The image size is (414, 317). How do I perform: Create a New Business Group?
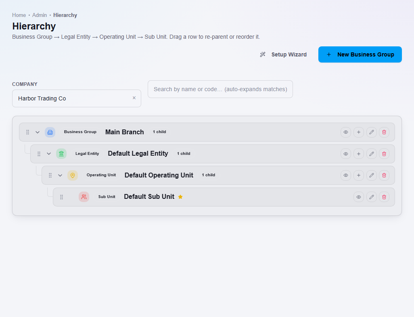click(360, 54)
